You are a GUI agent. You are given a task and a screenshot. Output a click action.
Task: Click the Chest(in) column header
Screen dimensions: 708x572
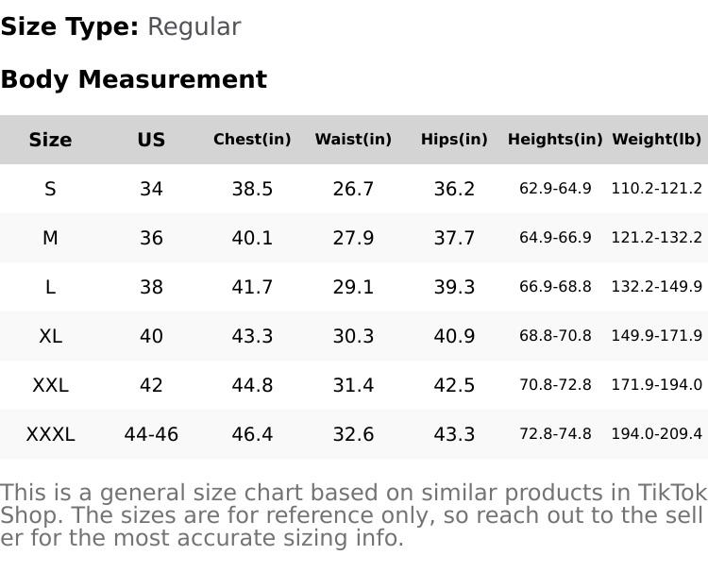(252, 140)
